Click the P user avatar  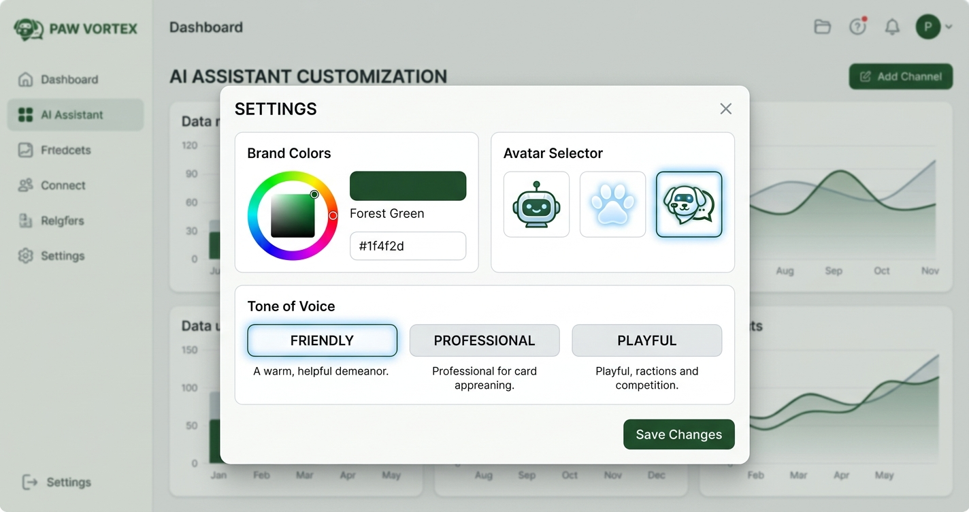click(928, 27)
